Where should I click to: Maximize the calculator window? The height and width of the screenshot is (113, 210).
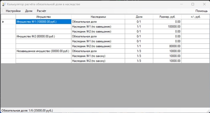(193, 4)
